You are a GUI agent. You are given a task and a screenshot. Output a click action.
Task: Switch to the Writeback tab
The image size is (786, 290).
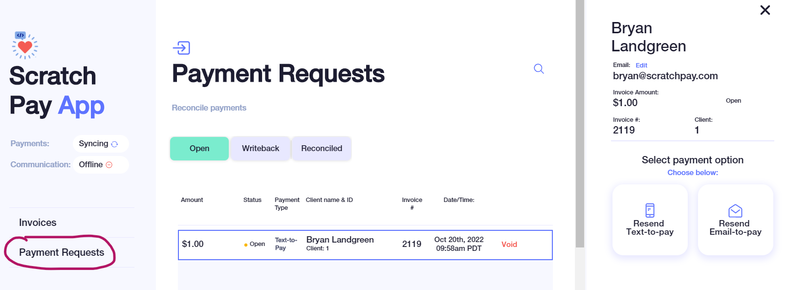[261, 149]
